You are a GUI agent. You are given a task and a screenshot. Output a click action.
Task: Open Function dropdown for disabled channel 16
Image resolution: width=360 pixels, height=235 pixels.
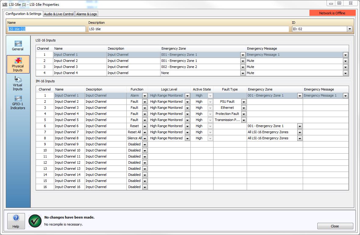click(145, 187)
